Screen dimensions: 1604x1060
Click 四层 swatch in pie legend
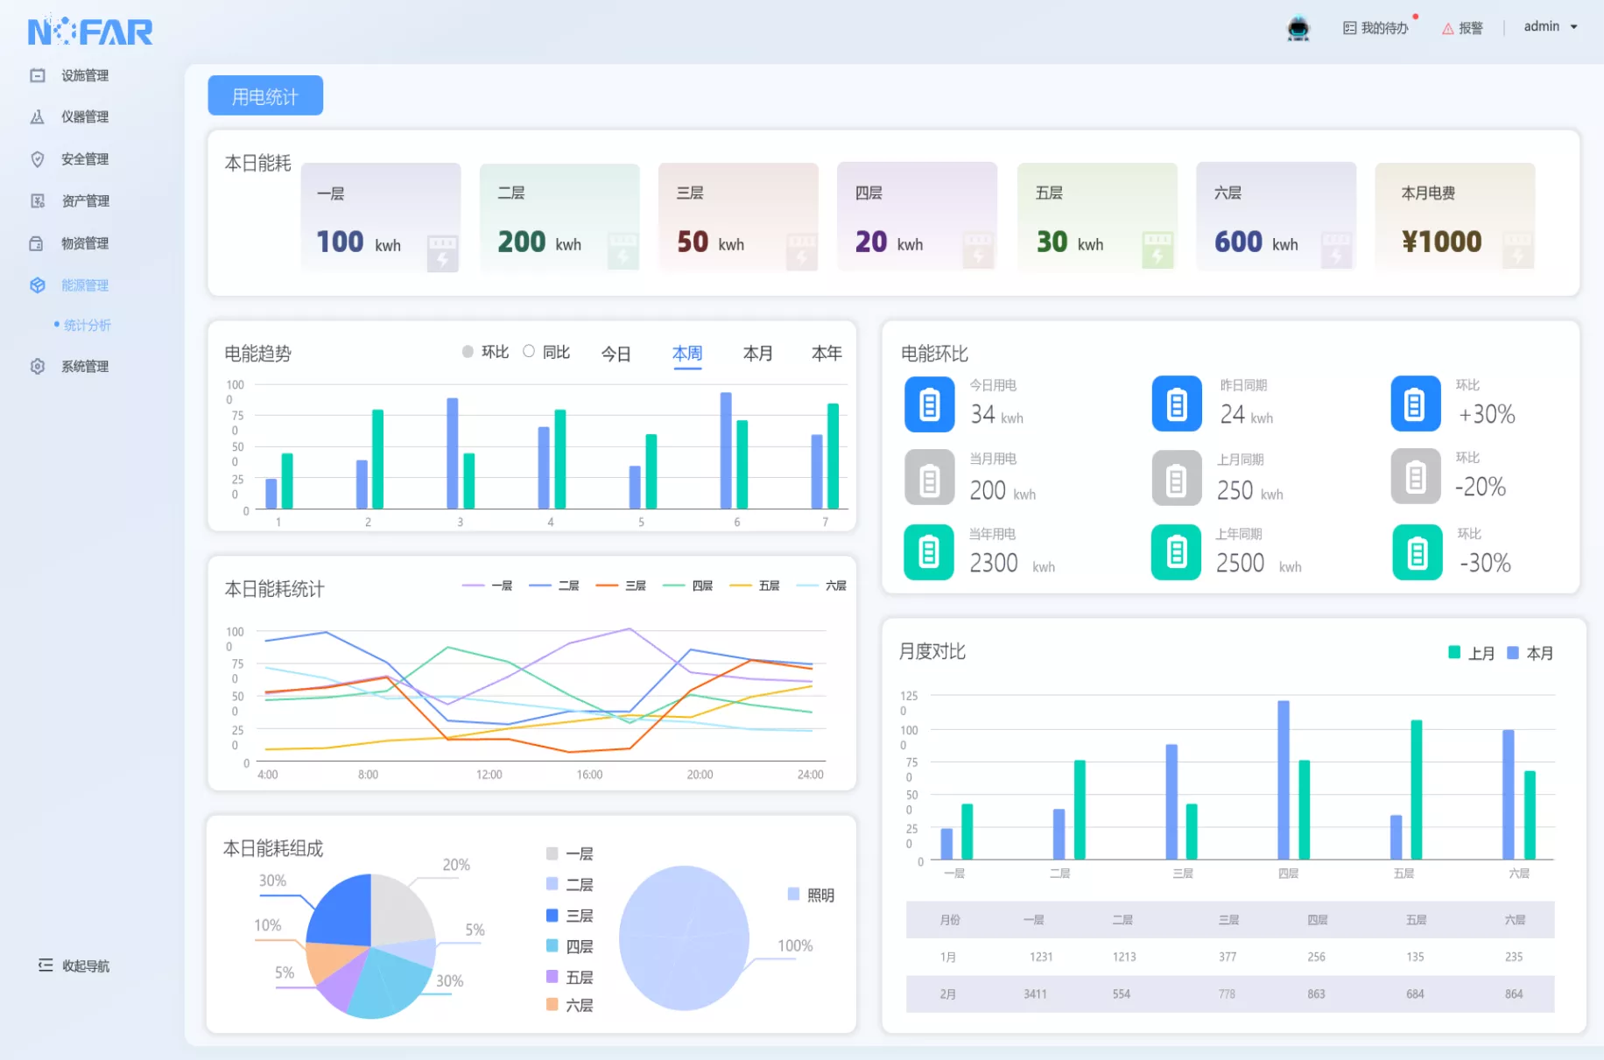(552, 945)
